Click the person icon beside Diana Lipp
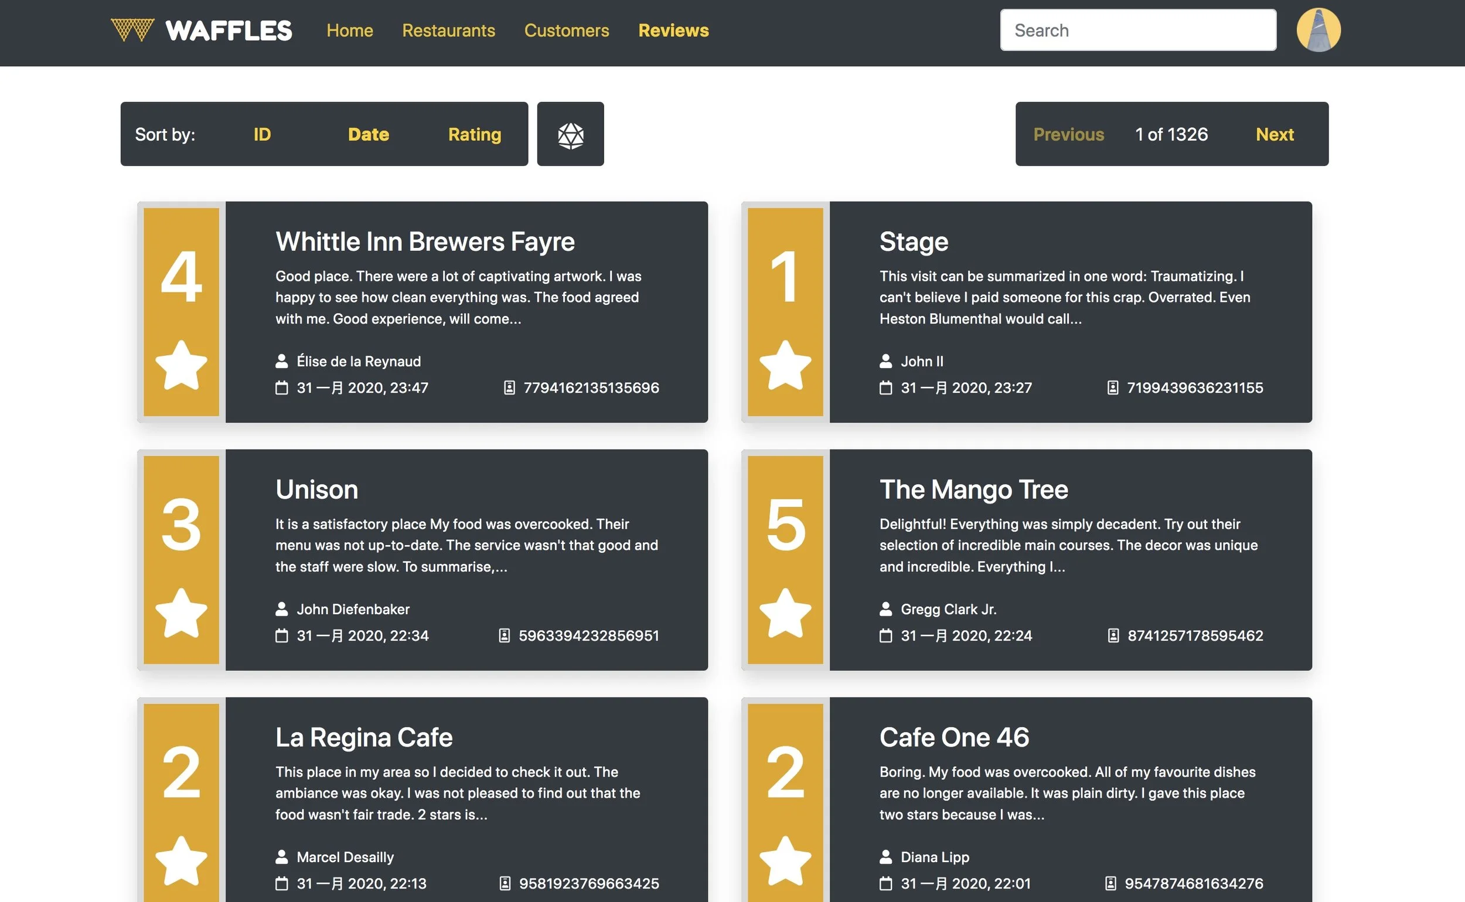The height and width of the screenshot is (902, 1465). tap(886, 857)
